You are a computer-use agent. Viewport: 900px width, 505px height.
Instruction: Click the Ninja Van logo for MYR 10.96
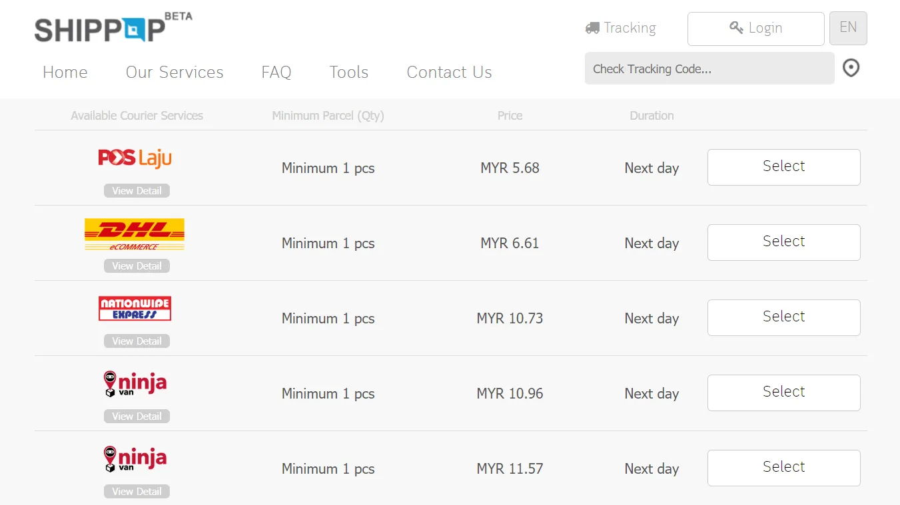click(x=135, y=384)
